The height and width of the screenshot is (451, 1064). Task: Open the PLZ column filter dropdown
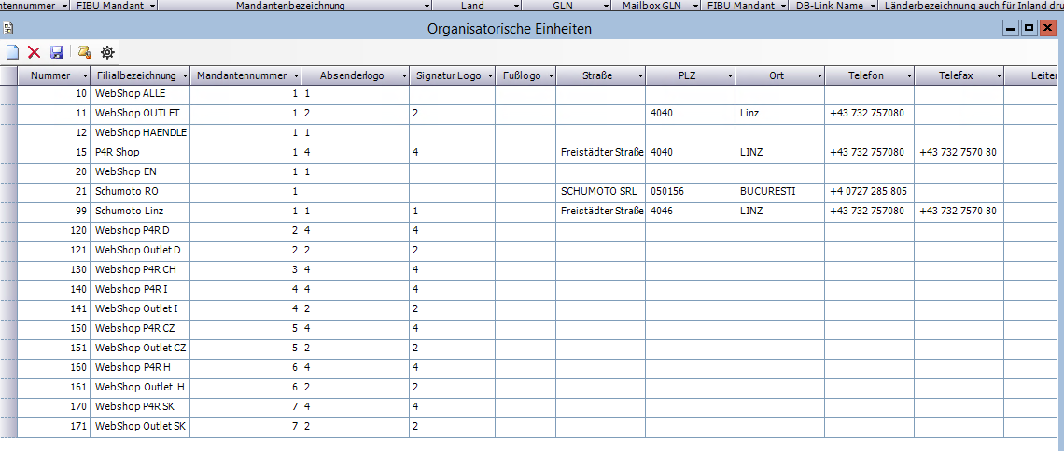point(728,76)
